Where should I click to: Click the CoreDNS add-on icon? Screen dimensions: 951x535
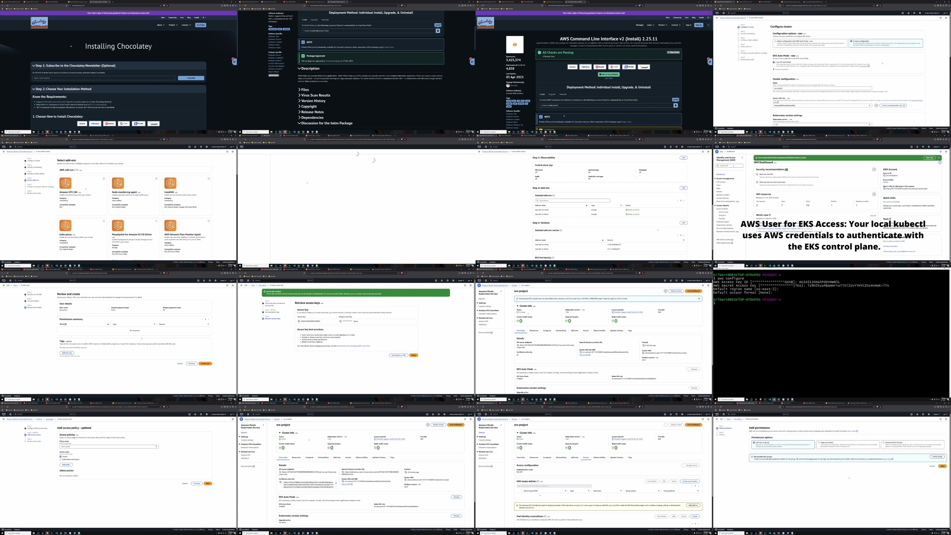(x=170, y=183)
